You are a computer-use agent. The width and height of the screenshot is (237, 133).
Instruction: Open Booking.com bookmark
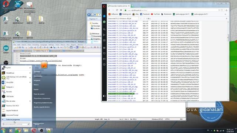[125, 14]
